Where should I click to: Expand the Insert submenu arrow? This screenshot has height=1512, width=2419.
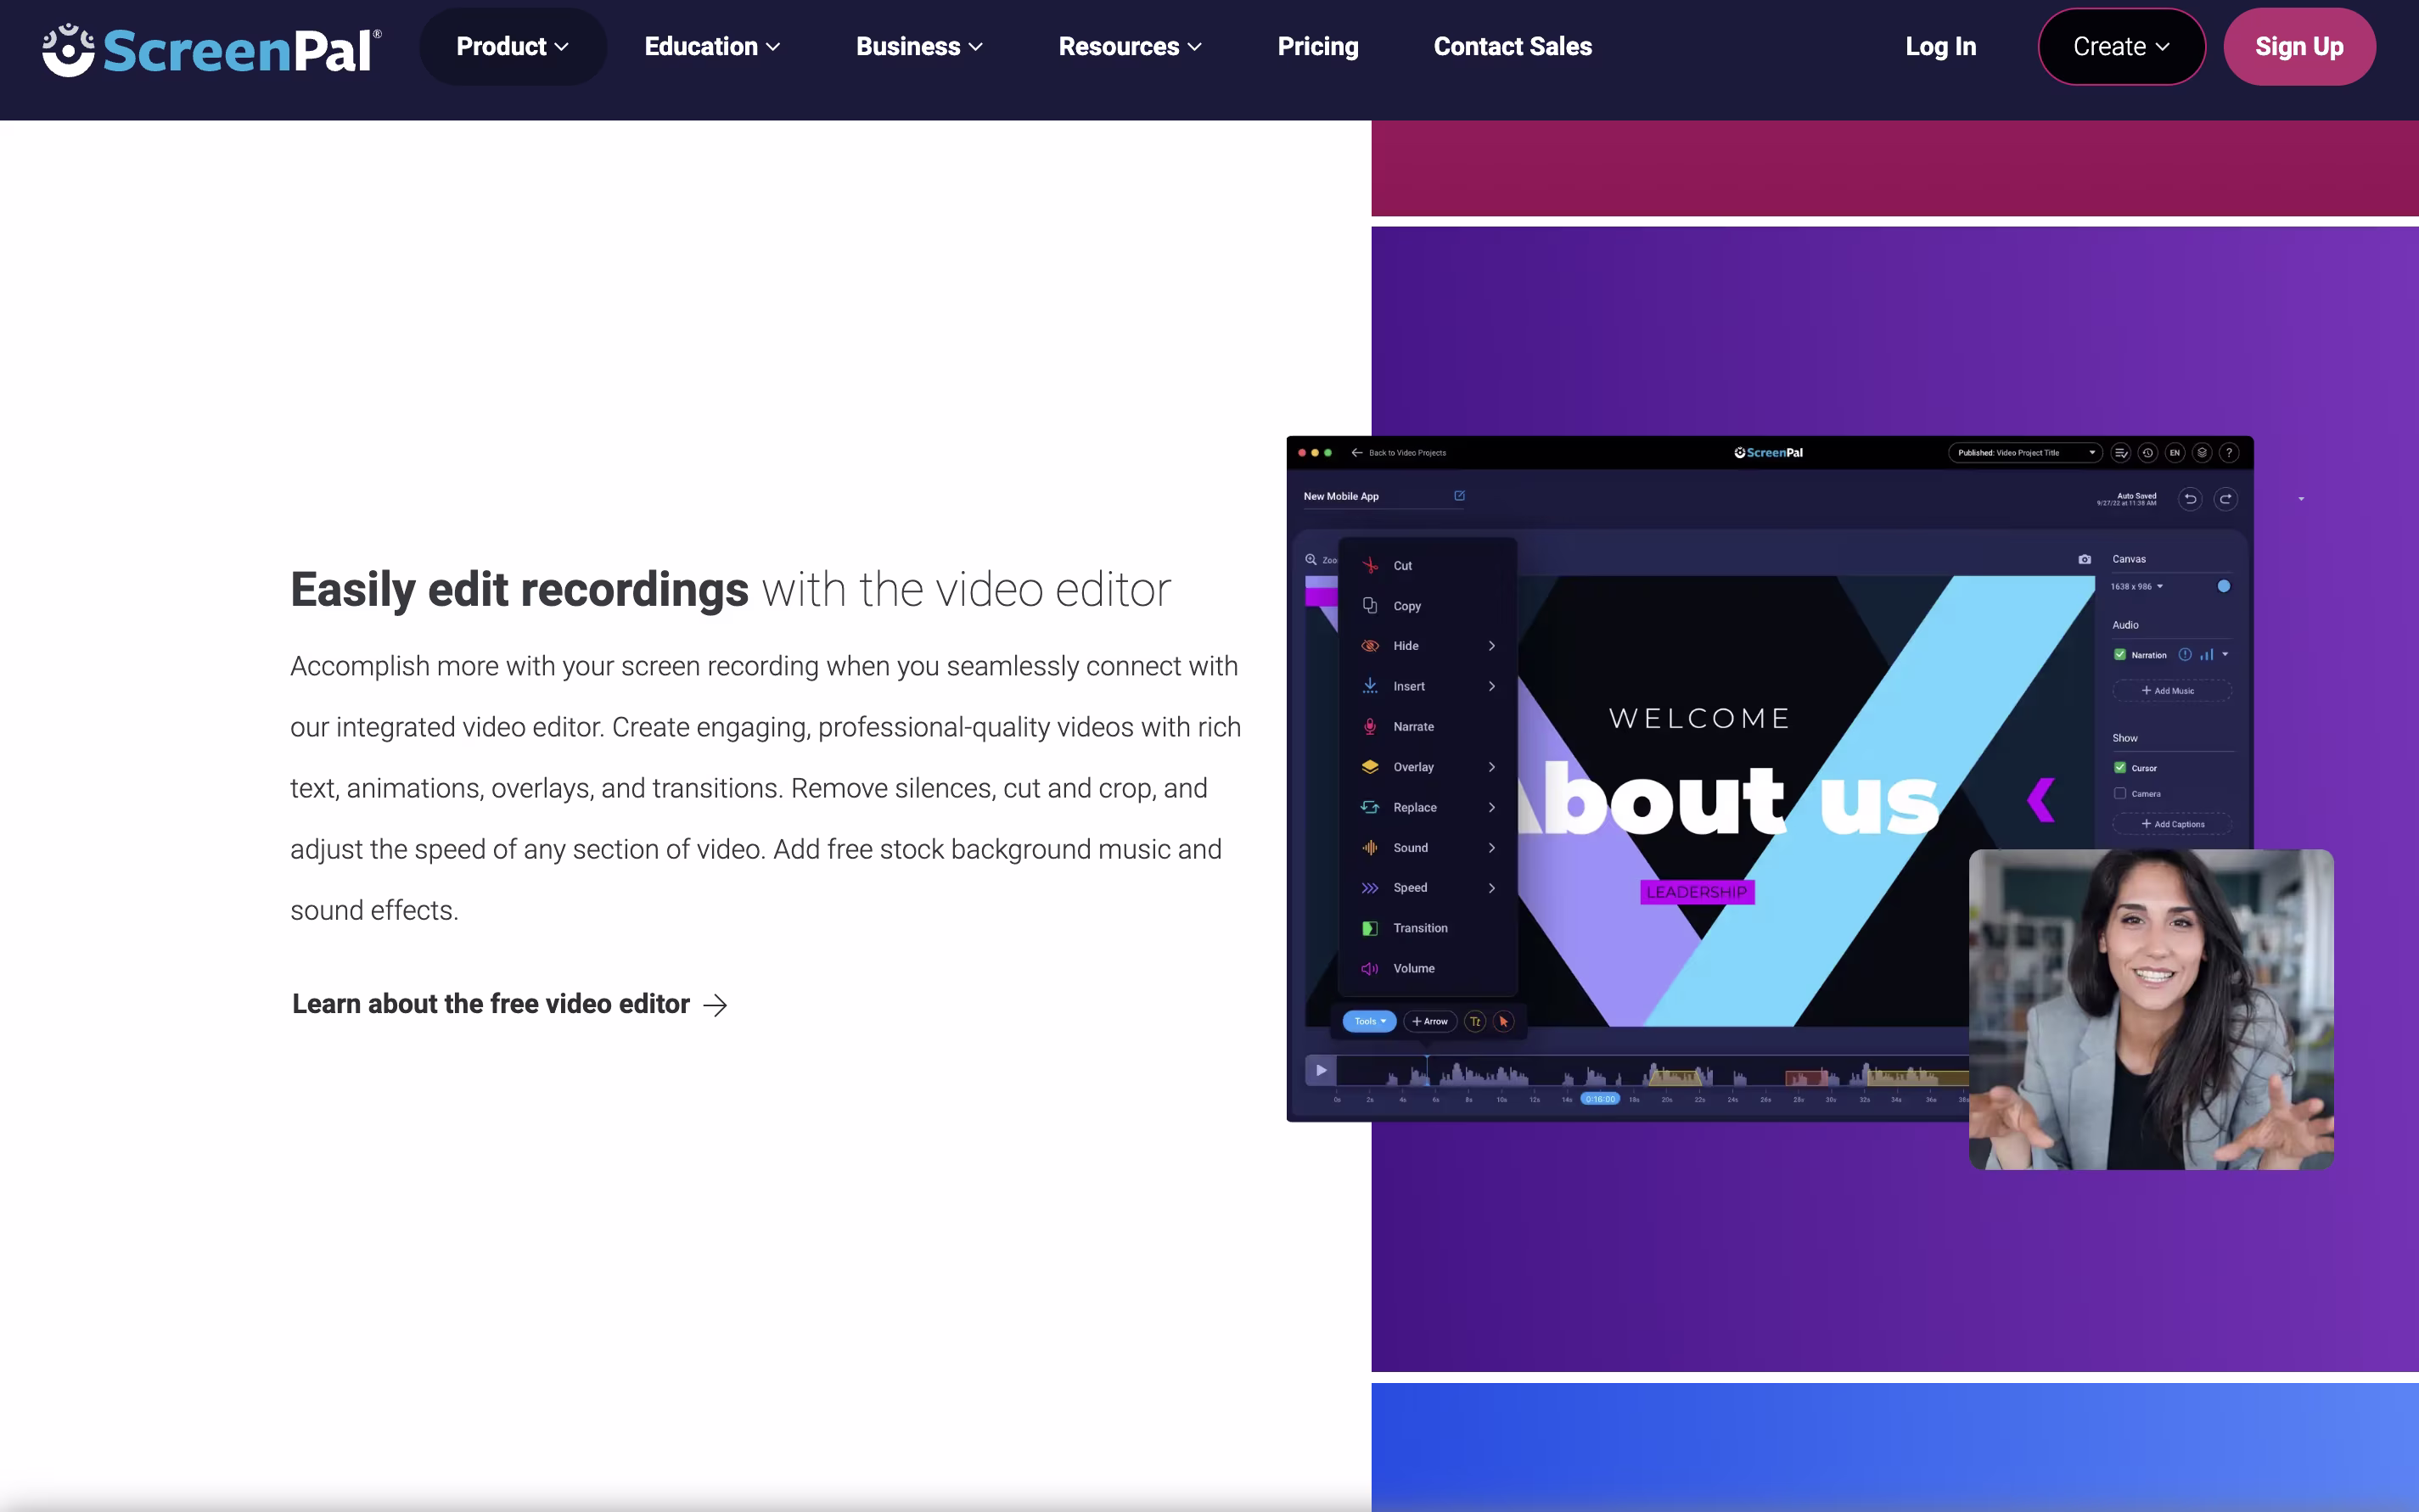coord(1491,686)
